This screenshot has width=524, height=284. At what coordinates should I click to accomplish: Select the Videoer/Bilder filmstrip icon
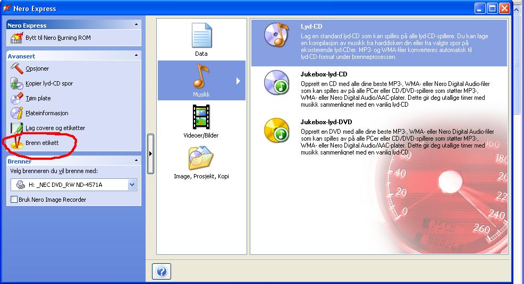coord(201,117)
